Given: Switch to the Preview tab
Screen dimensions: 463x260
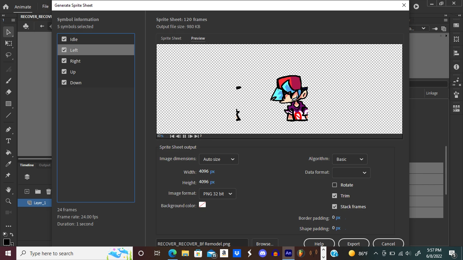Looking at the screenshot, I should tap(198, 38).
